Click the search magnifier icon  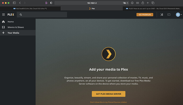[x=21, y=15]
